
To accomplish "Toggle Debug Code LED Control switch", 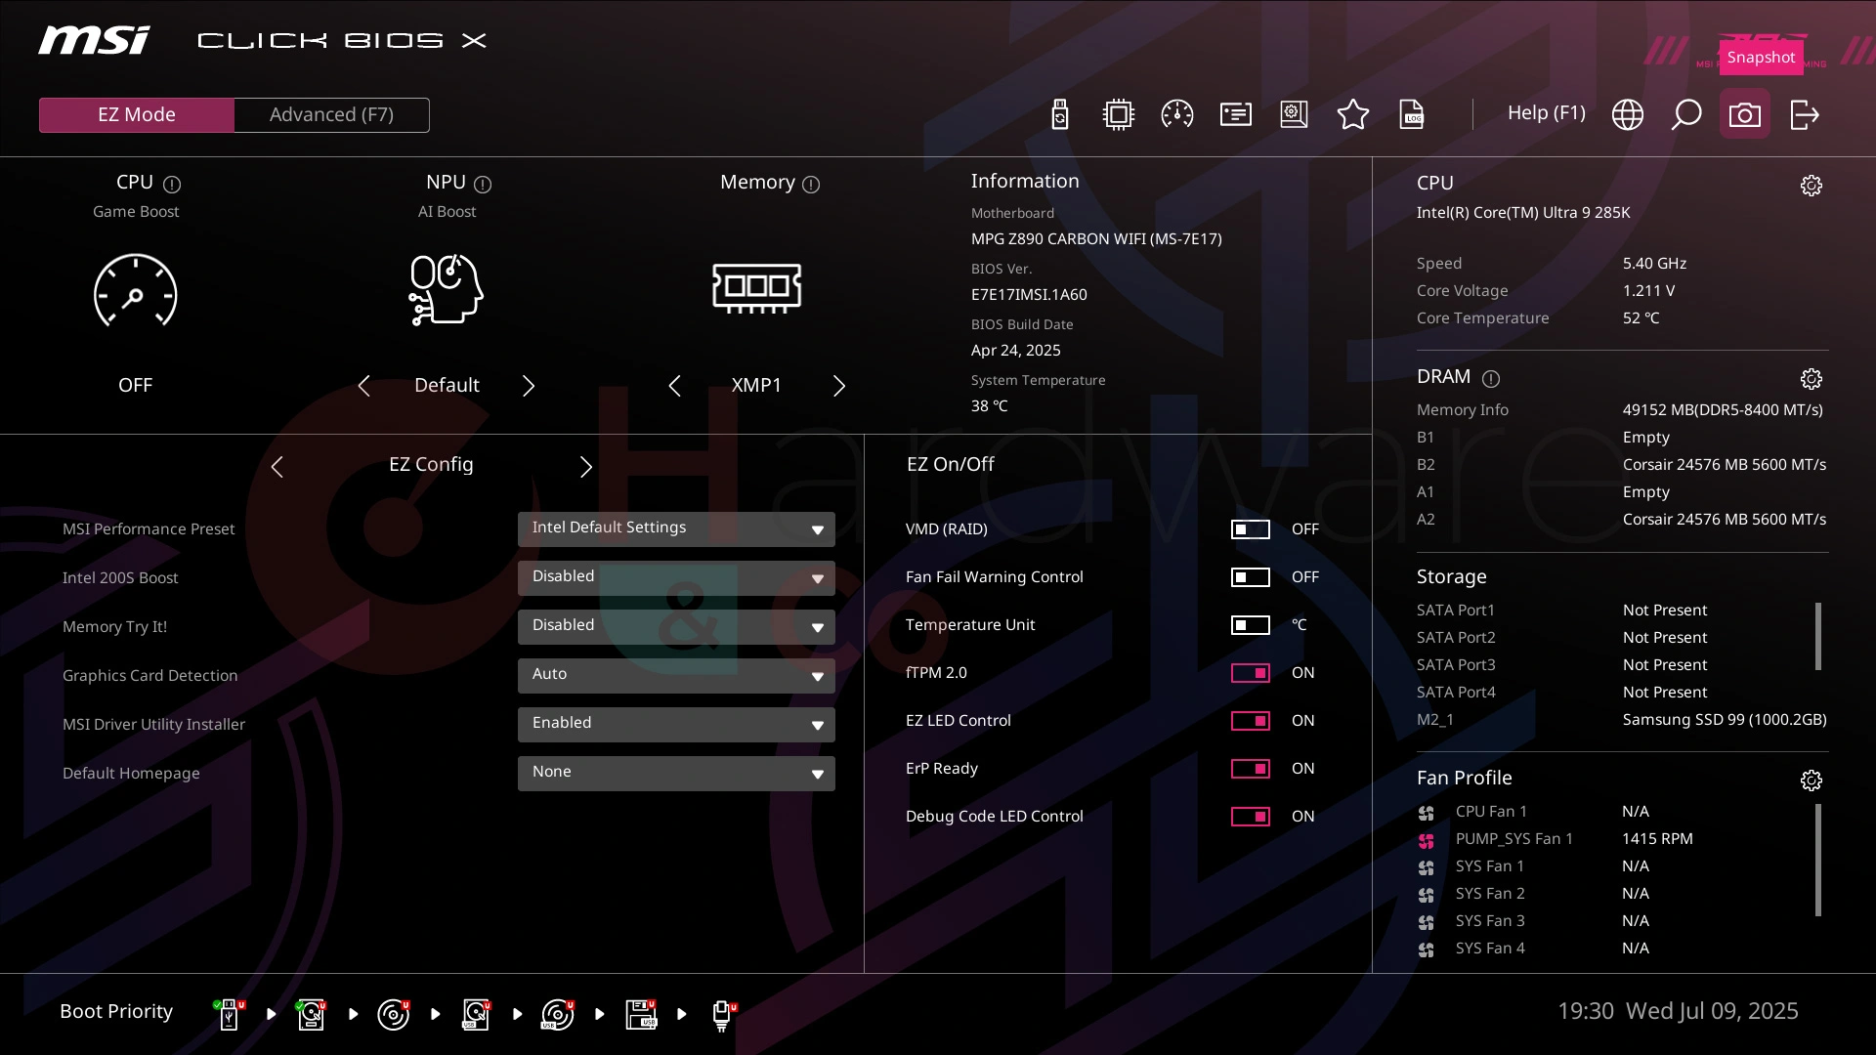I will click(x=1251, y=817).
